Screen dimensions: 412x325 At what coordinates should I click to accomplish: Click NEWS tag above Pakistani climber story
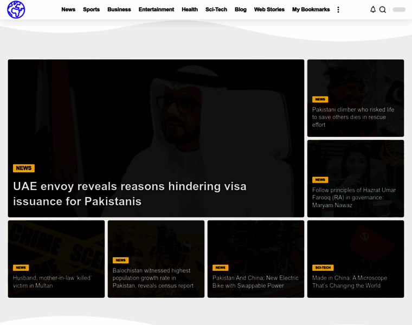pyautogui.click(x=320, y=99)
